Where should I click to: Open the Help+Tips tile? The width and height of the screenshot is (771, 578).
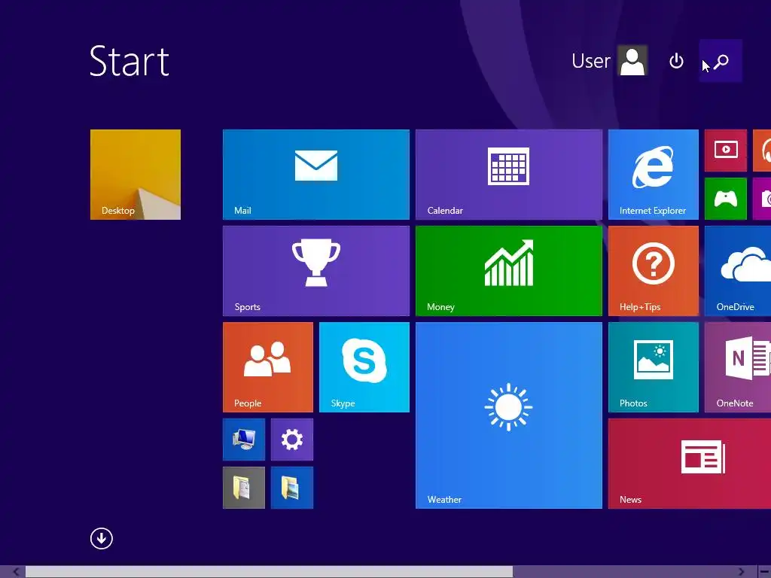[653, 271]
